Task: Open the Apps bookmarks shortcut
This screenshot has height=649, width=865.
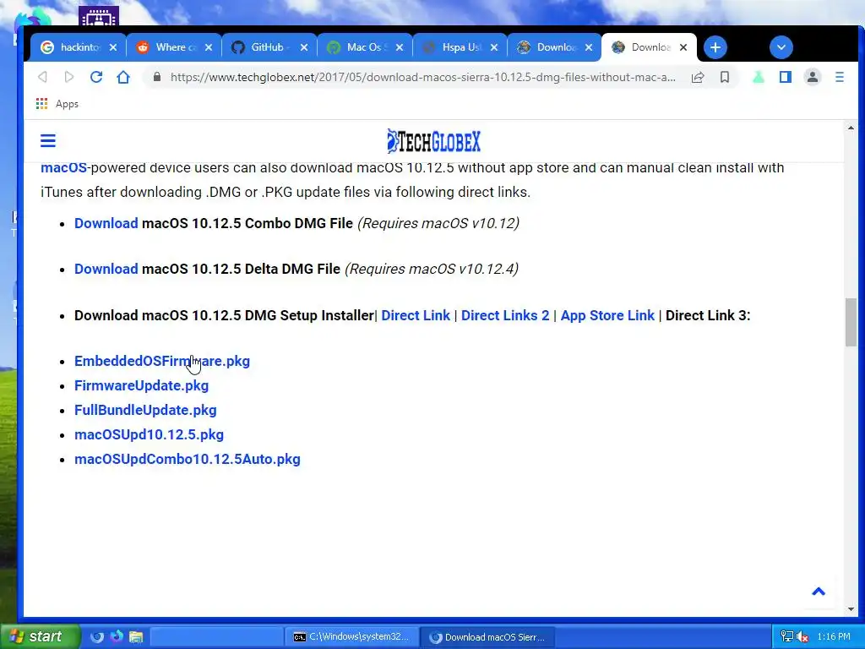Action: (57, 104)
